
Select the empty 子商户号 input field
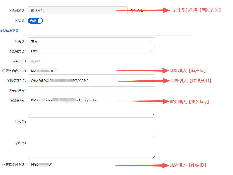(x=91, y=90)
